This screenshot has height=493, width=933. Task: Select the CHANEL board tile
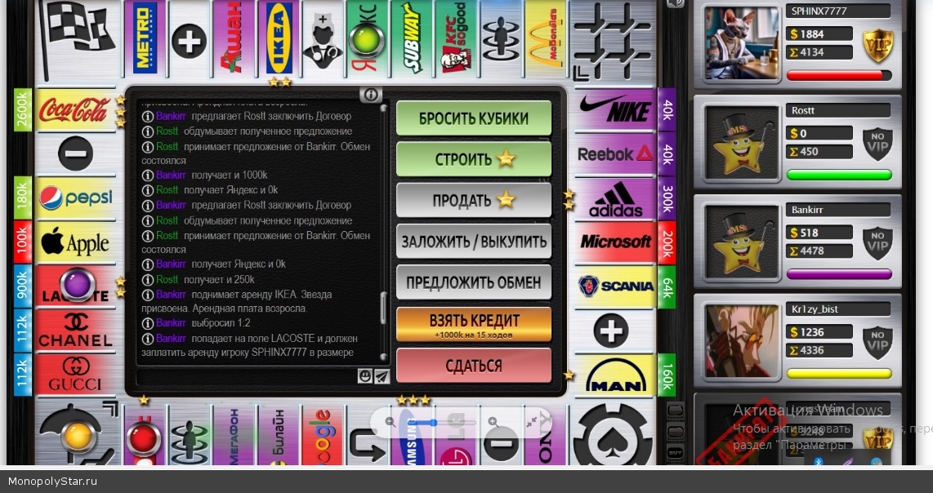tap(75, 331)
